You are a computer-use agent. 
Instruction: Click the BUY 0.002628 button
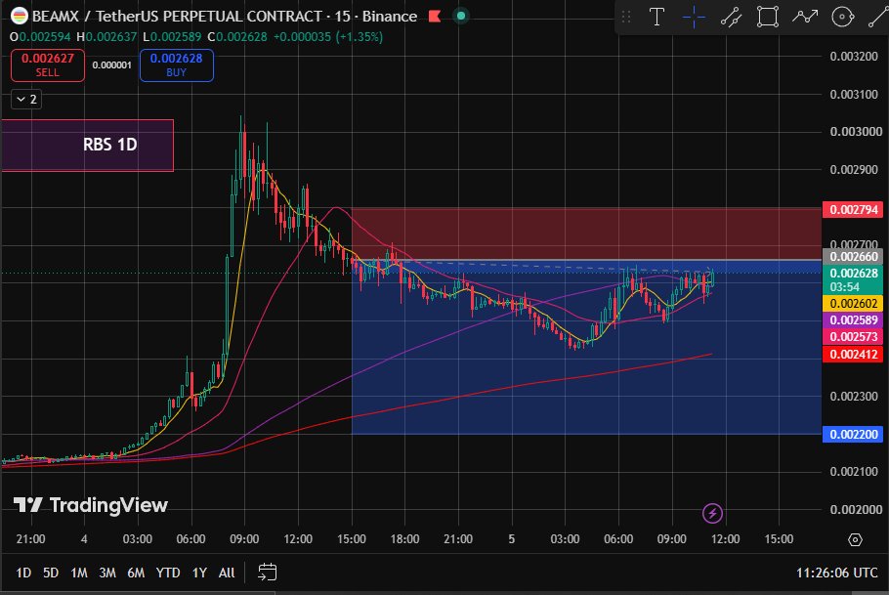click(x=176, y=65)
